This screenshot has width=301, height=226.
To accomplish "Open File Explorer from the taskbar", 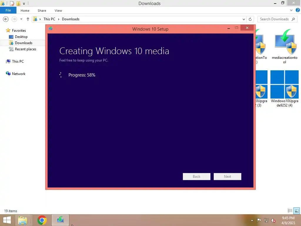I will pyautogui.click(x=23, y=220).
